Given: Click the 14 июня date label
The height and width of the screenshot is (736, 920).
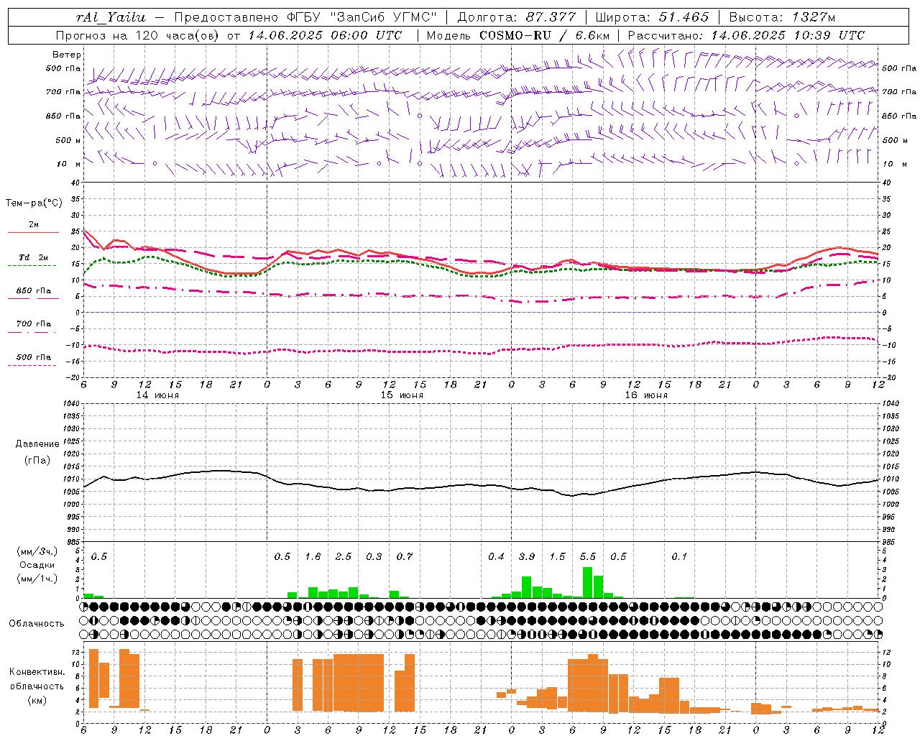Looking at the screenshot, I should [x=157, y=395].
